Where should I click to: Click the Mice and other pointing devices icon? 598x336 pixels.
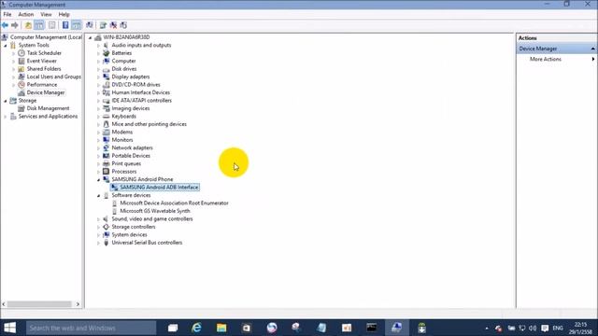106,124
